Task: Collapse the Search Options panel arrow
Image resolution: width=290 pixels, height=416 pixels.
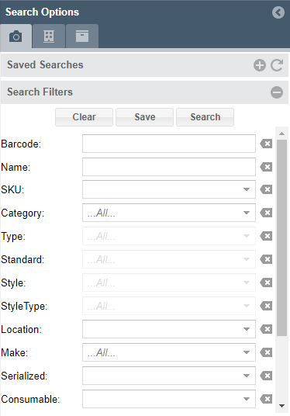Action: [278, 12]
